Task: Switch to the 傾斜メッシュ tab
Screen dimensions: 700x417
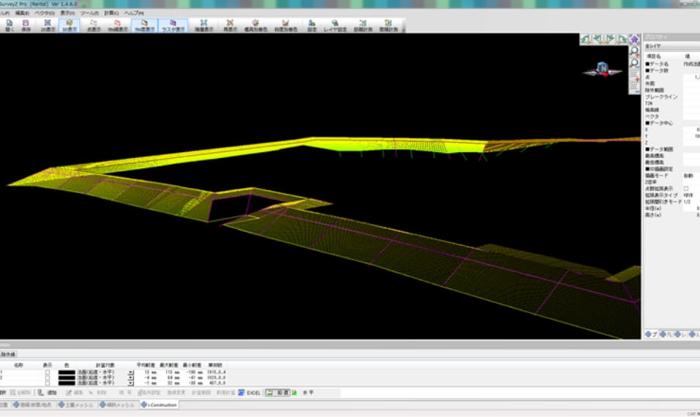Action: (x=117, y=405)
